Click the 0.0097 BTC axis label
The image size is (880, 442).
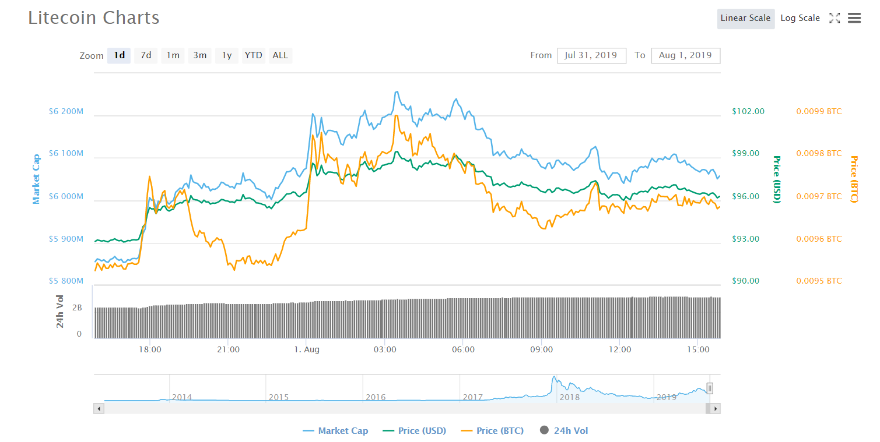click(x=819, y=196)
